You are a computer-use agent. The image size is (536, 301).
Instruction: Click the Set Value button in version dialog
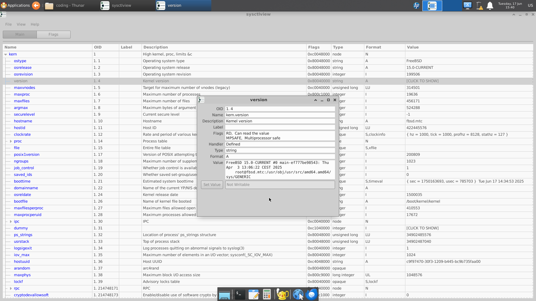[x=212, y=185]
